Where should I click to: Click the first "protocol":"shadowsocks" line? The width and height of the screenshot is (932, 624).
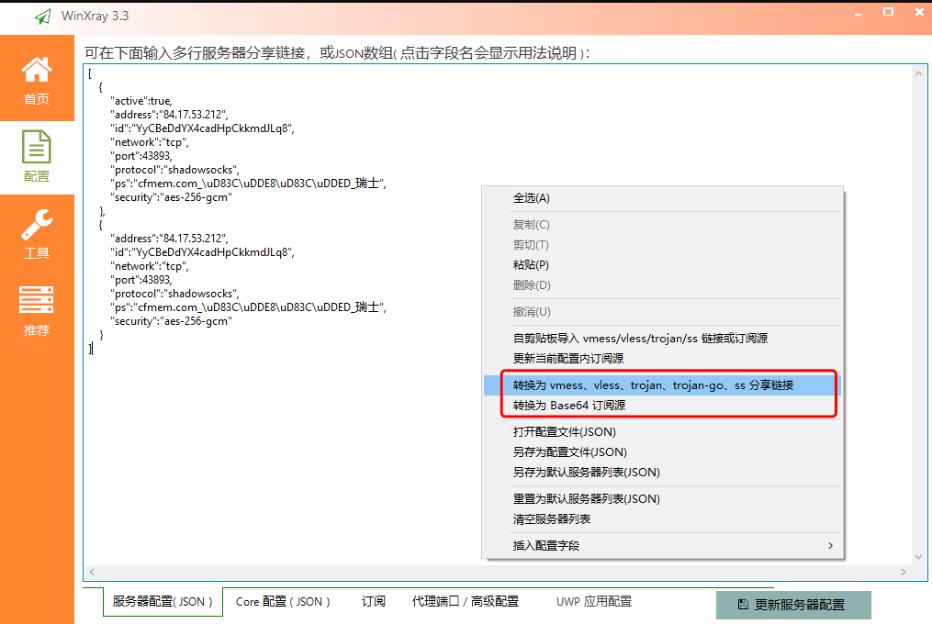pyautogui.click(x=174, y=170)
